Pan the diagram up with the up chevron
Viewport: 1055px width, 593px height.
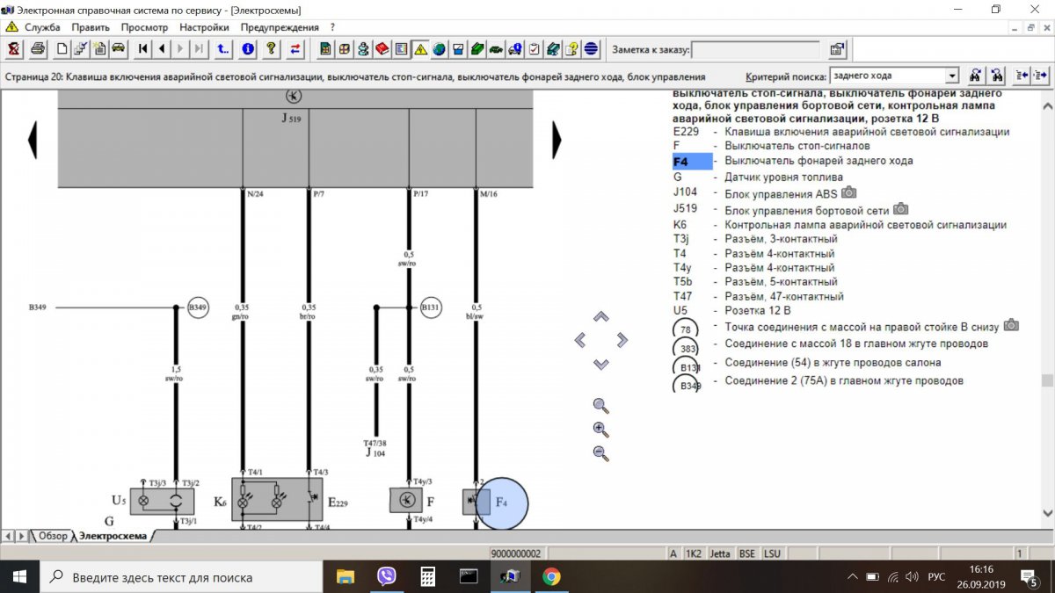coord(601,317)
